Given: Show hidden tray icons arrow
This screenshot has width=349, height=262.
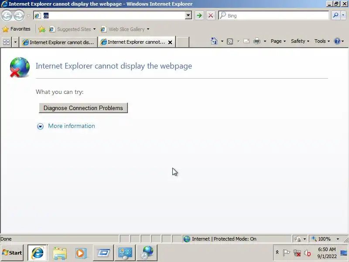Looking at the screenshot, I should point(277,252).
